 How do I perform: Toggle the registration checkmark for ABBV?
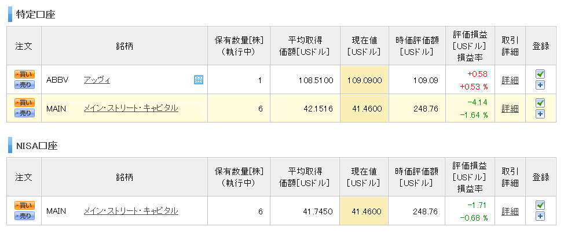coord(540,74)
